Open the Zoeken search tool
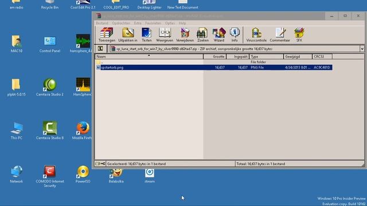 202,34
